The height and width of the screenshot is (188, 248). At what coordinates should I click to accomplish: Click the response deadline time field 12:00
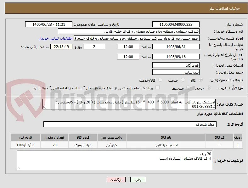[128, 47]
